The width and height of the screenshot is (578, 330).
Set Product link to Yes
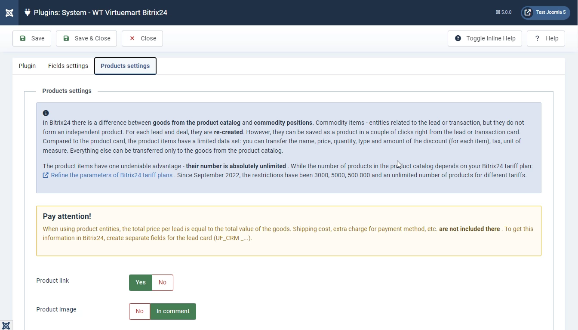141,283
